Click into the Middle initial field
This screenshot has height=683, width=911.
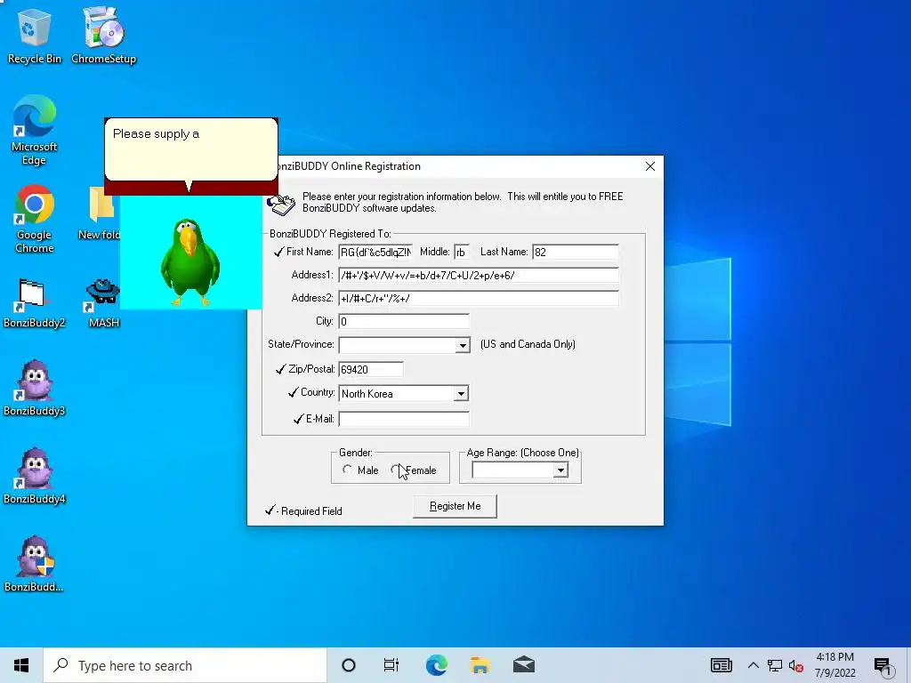pyautogui.click(x=462, y=252)
